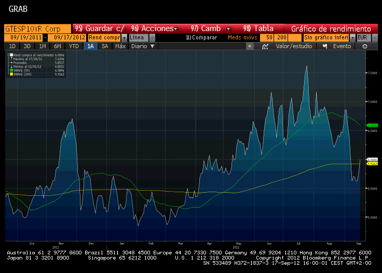Open the Línea chart type dropdown arrow
Image resolution: width=382 pixels, height=273 pixels.
click(152, 38)
